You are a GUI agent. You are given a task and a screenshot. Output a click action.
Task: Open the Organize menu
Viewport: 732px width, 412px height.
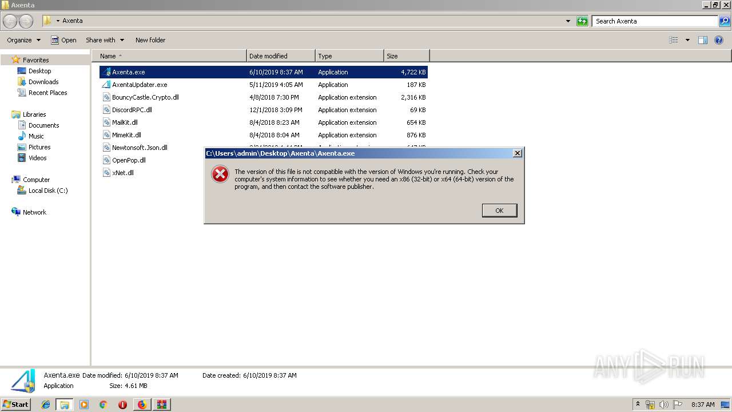[x=23, y=40]
